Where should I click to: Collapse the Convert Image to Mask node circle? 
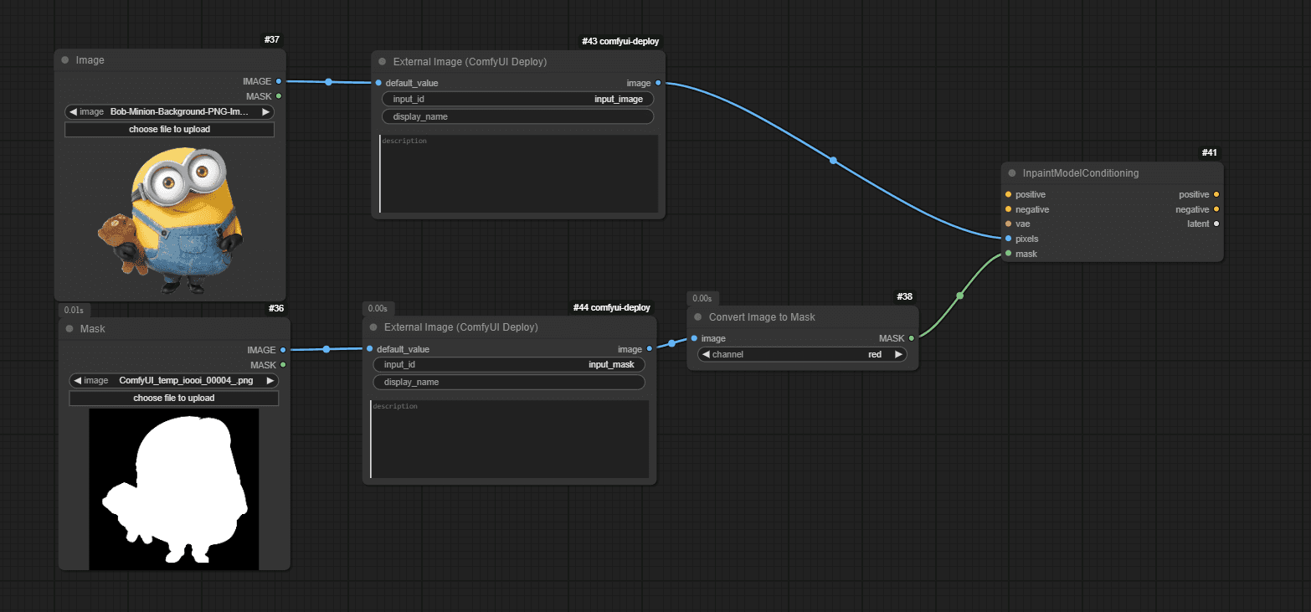click(697, 316)
